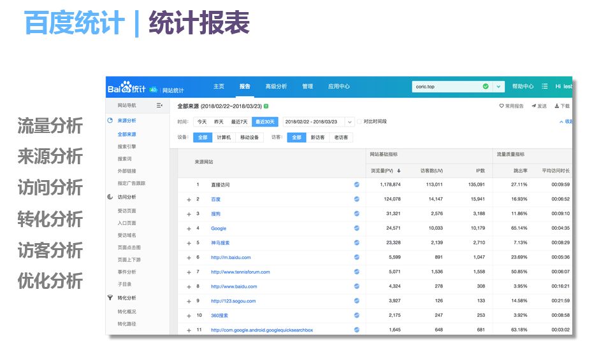
Task: Expand the Google source row
Action: (189, 228)
